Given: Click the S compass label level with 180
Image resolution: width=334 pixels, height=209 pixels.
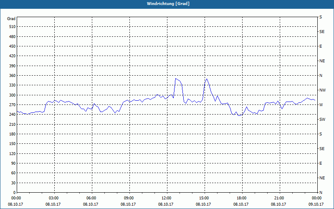Looking at the screenshot, I should pos(321,134).
